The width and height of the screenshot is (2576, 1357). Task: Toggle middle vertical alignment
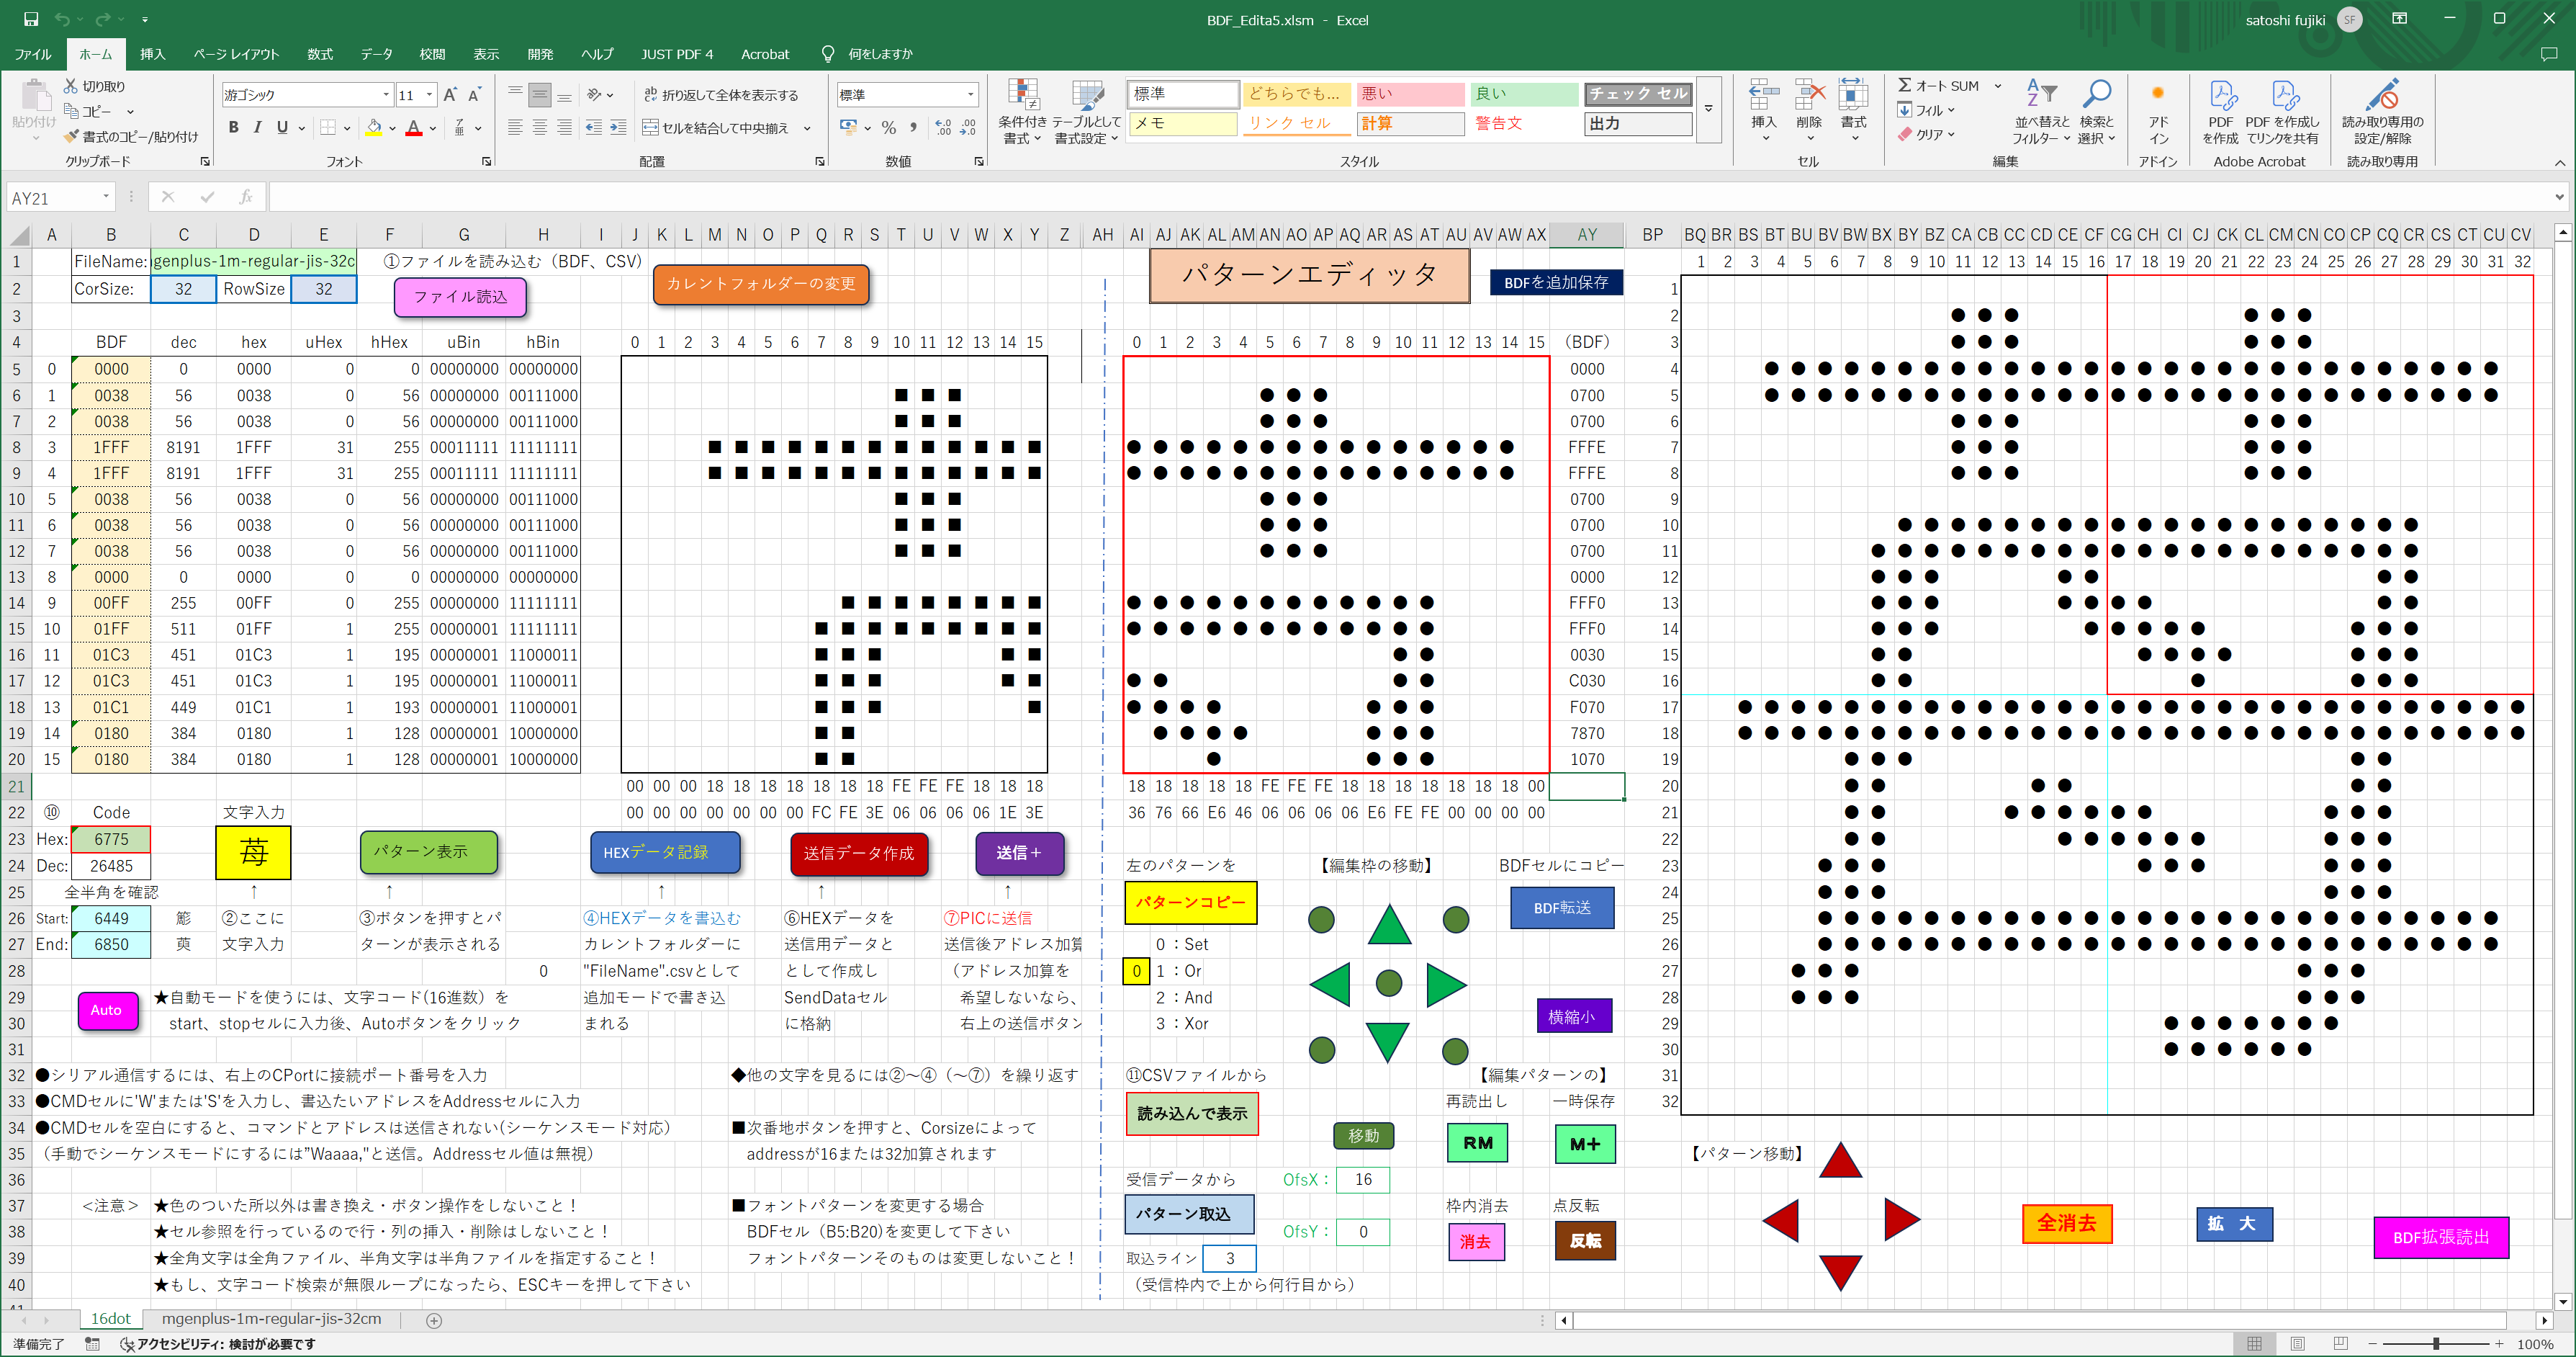(540, 95)
